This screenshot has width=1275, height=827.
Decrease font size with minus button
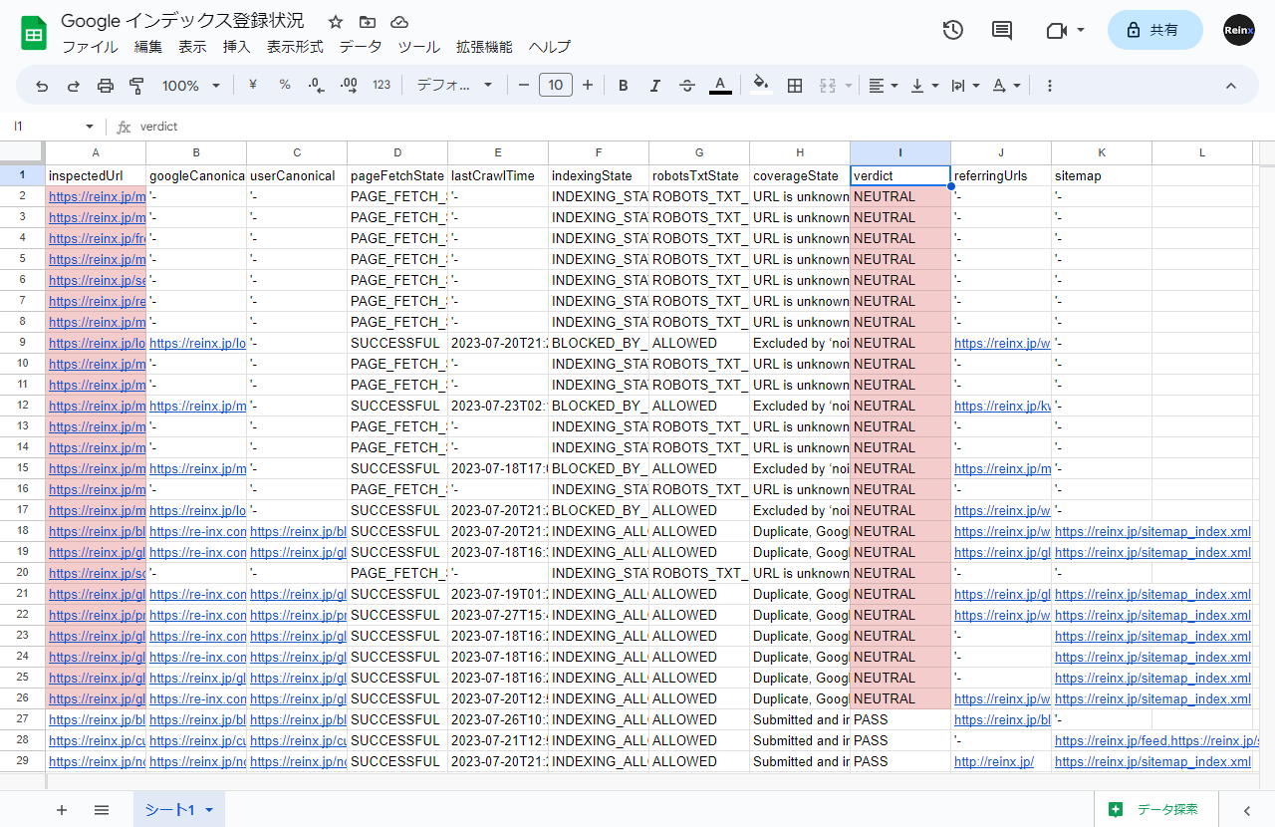[524, 86]
